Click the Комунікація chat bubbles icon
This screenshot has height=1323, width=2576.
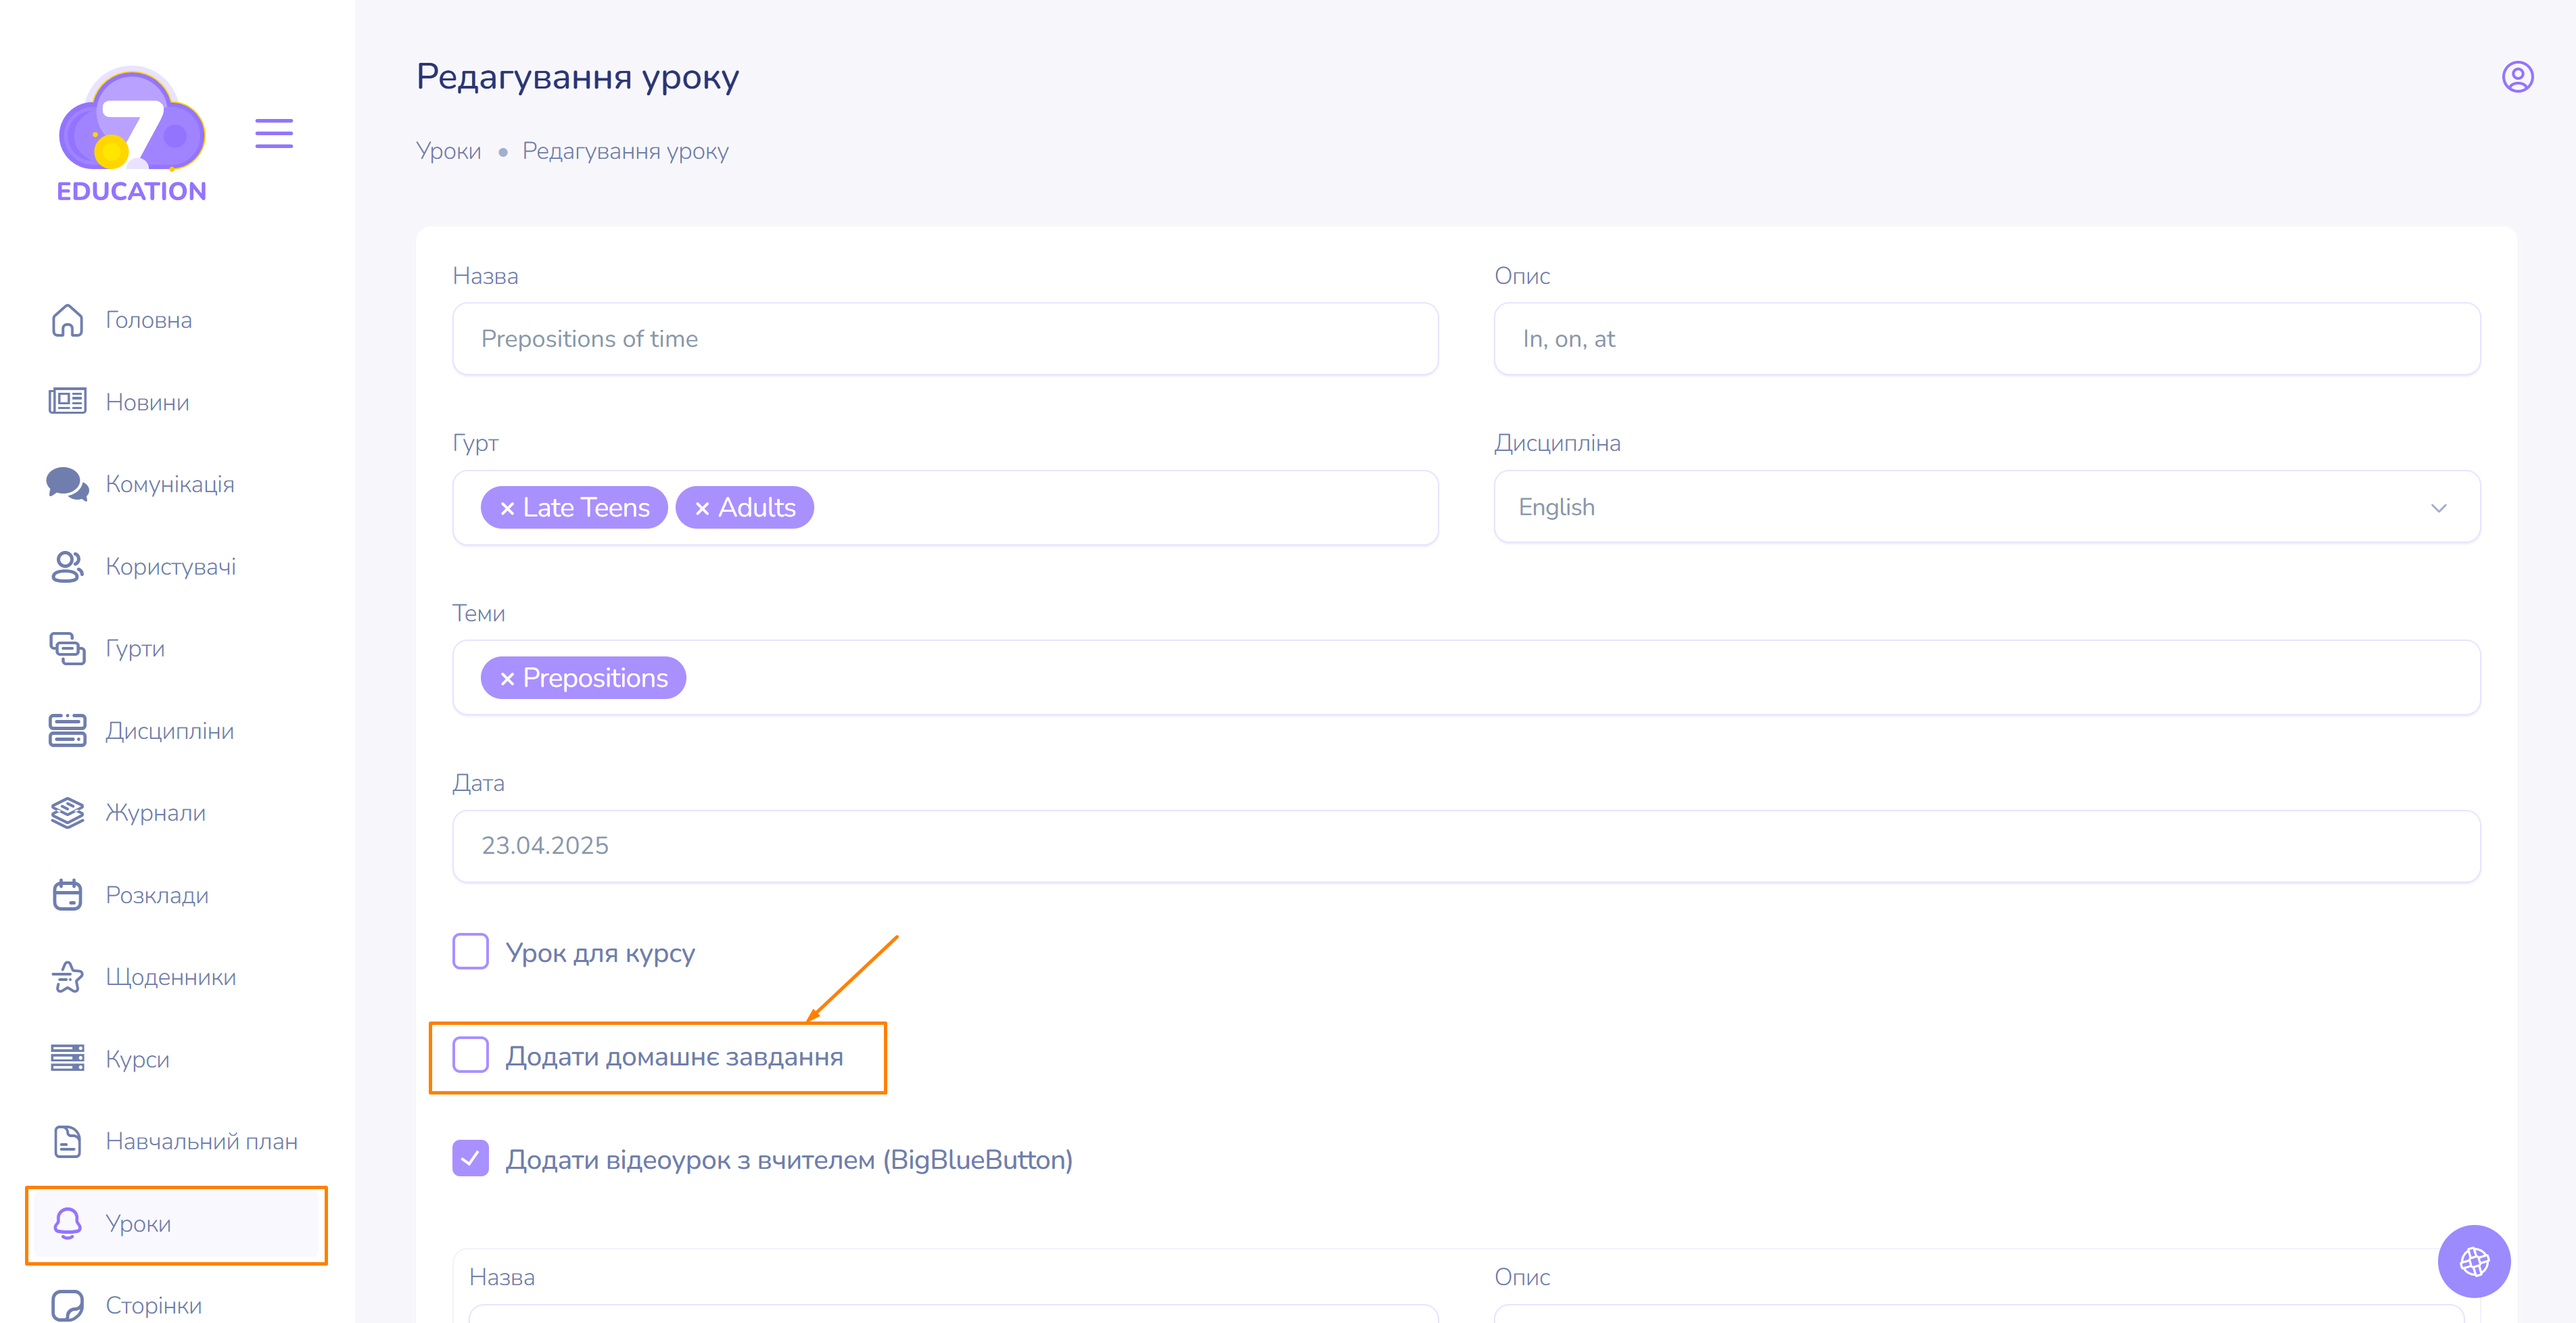(67, 483)
